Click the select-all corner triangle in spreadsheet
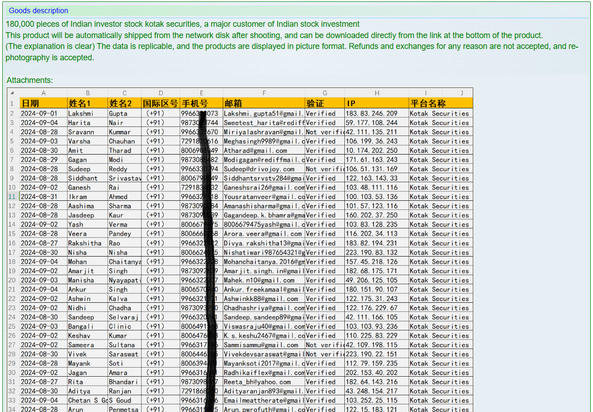The image size is (593, 412). 12,93
